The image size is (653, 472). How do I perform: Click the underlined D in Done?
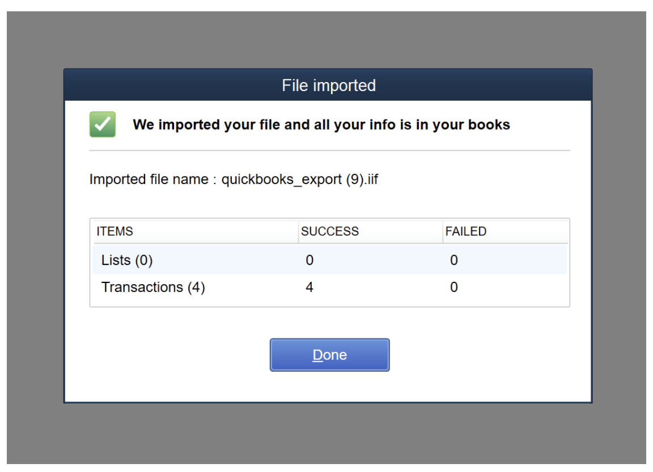point(318,355)
